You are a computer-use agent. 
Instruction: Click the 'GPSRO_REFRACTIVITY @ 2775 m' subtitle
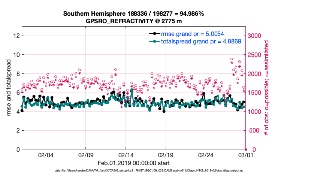pos(133,21)
